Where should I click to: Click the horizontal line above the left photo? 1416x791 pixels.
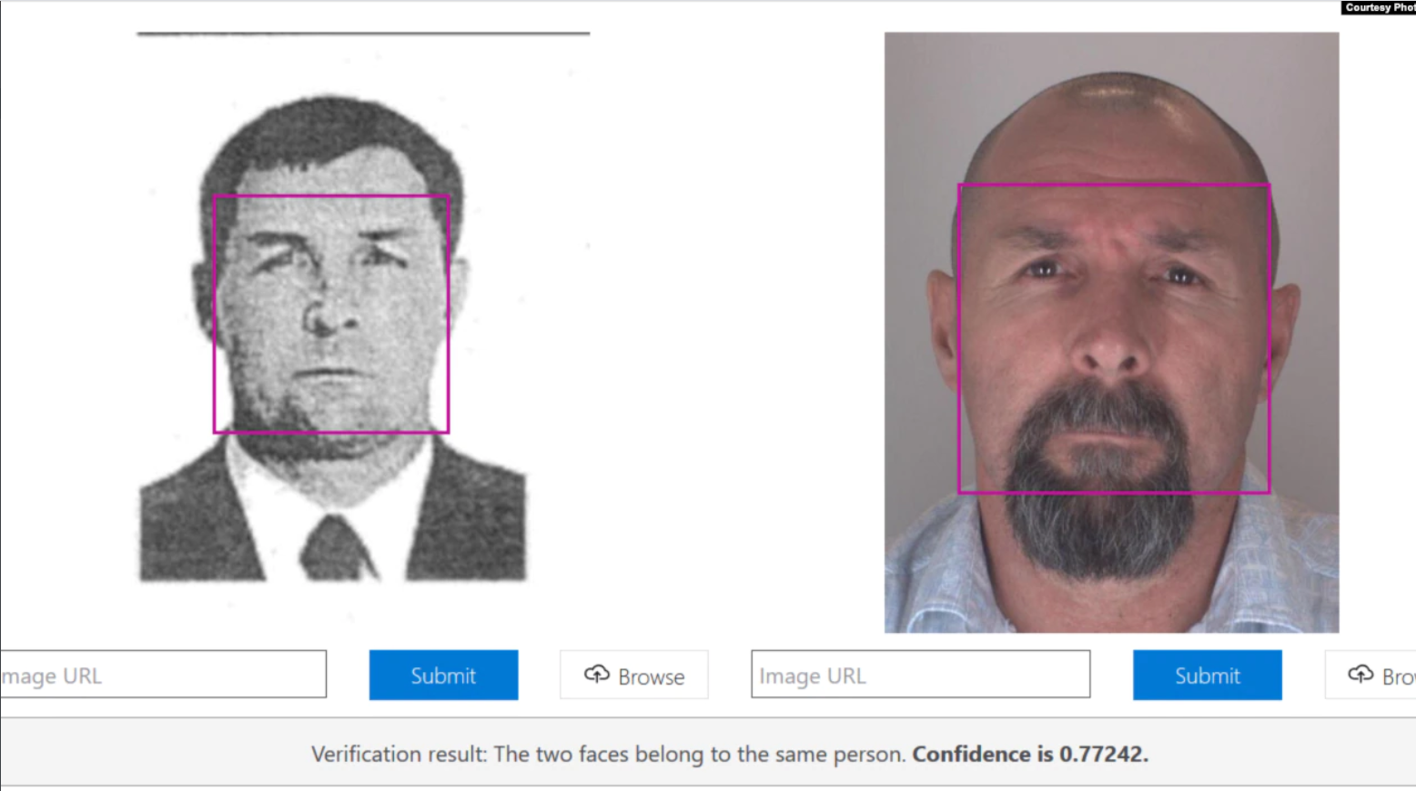tap(363, 34)
